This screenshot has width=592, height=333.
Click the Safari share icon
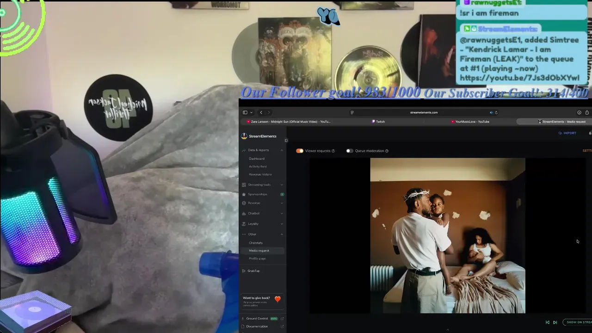coord(587,112)
